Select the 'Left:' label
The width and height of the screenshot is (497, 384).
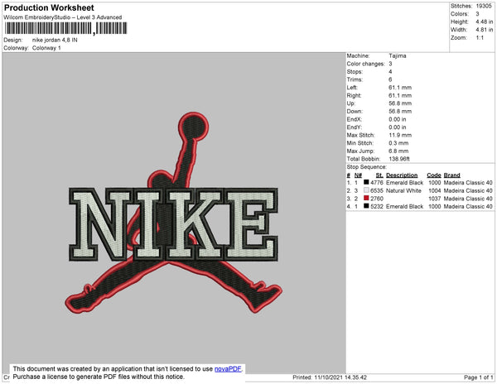pos(352,88)
